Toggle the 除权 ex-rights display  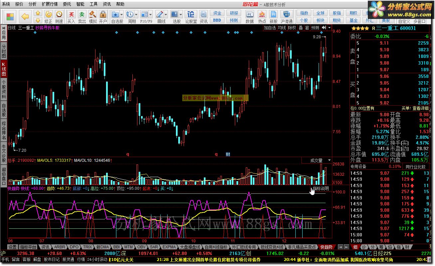point(292,28)
